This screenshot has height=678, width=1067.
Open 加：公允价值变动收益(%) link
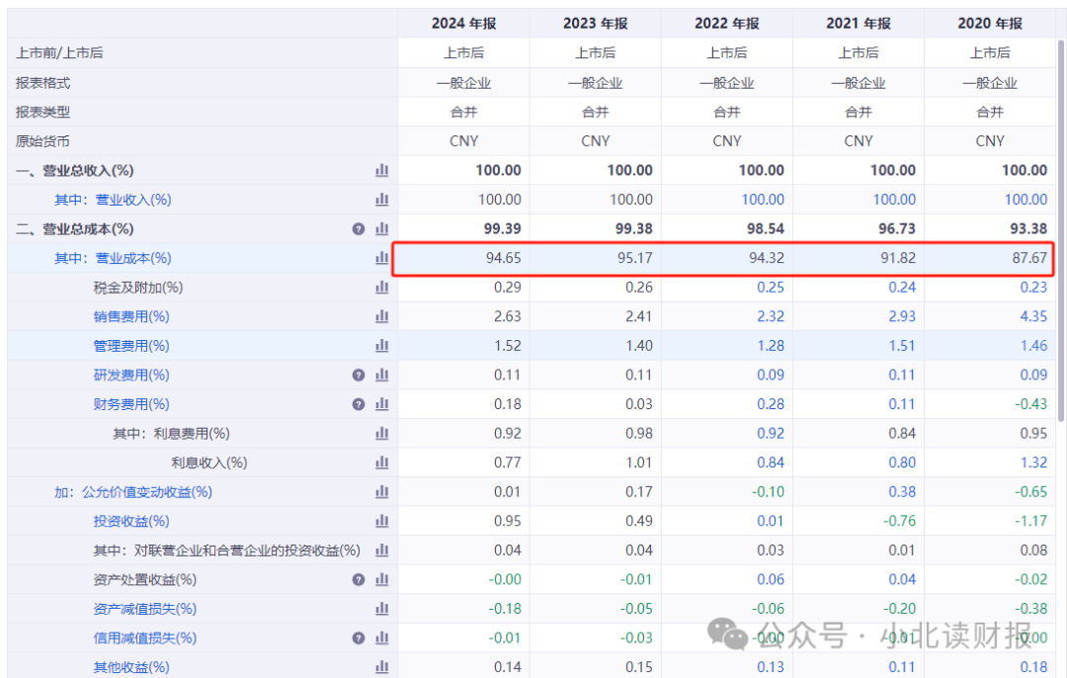pos(133,492)
